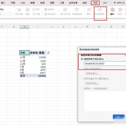The image size is (126, 126).
Task: Click the 12月 row label cell
Action: 25,64
